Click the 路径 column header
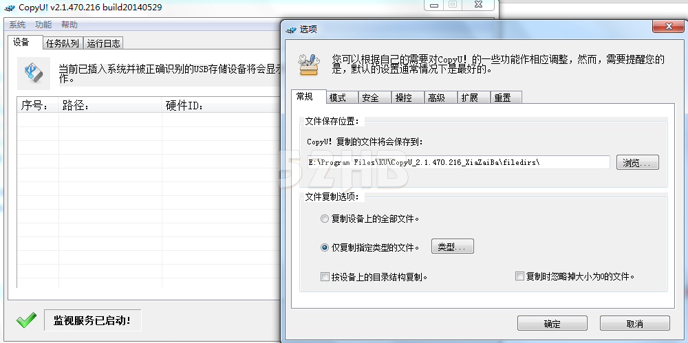Screen dimensions: 688x343 pyautogui.click(x=110, y=106)
